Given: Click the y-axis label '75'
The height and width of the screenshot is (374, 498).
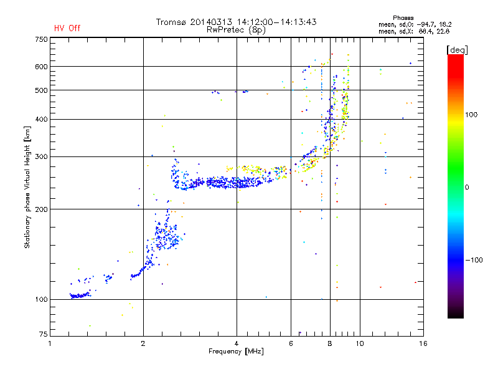Looking at the screenshot, I should tap(44, 334).
